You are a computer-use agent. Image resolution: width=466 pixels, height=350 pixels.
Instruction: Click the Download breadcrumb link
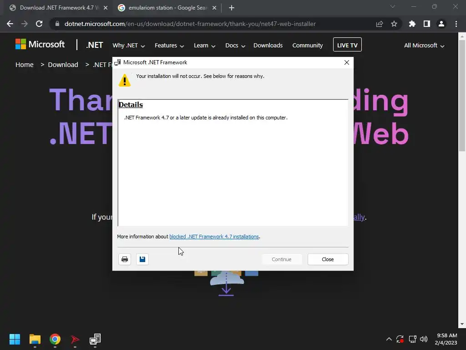(x=63, y=65)
